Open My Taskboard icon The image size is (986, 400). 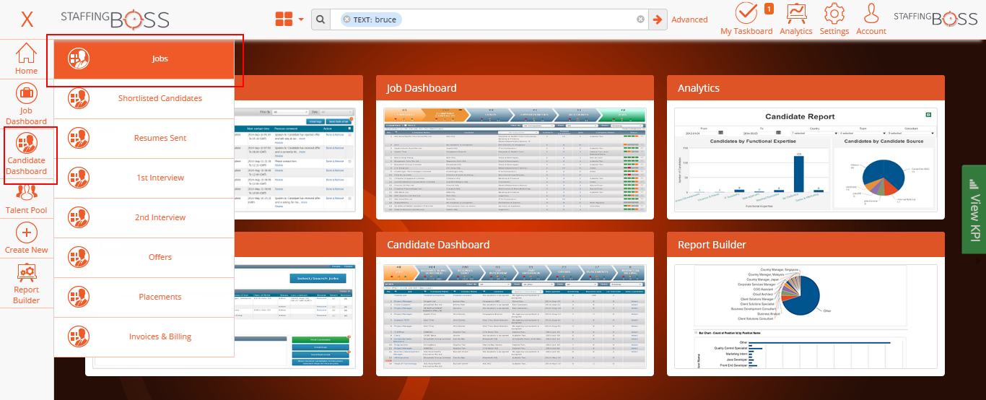(746, 19)
